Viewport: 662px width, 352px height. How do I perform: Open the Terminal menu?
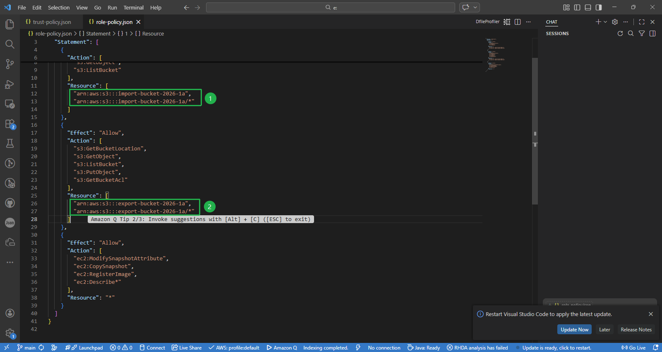tap(134, 7)
